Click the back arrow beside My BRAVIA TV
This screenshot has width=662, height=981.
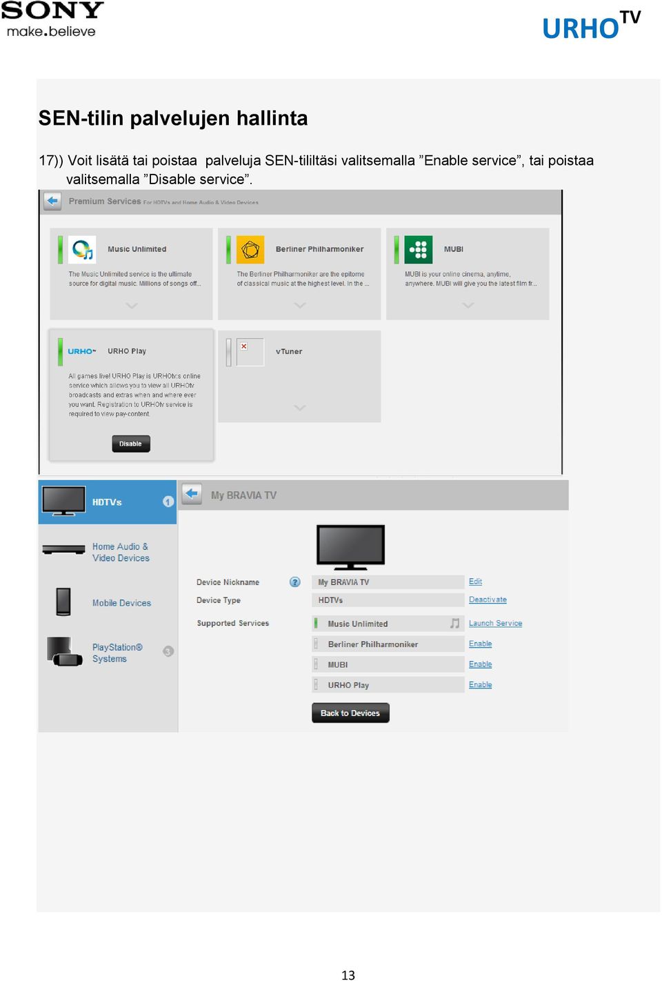tap(192, 494)
